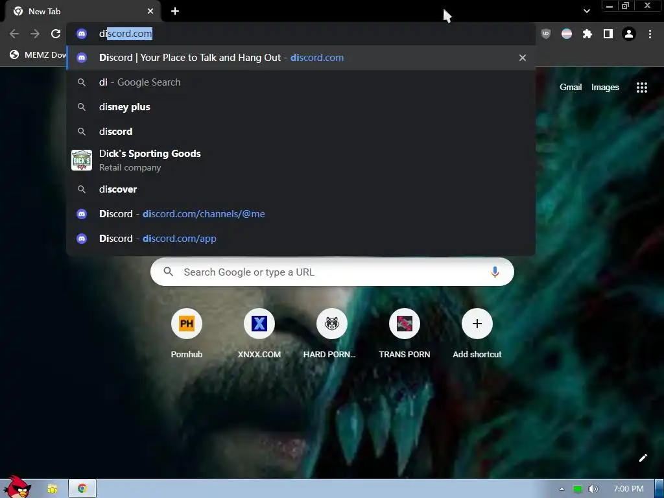Image resolution: width=664 pixels, height=498 pixels.
Task: Click the address bar with discord.com
Action: point(301,34)
